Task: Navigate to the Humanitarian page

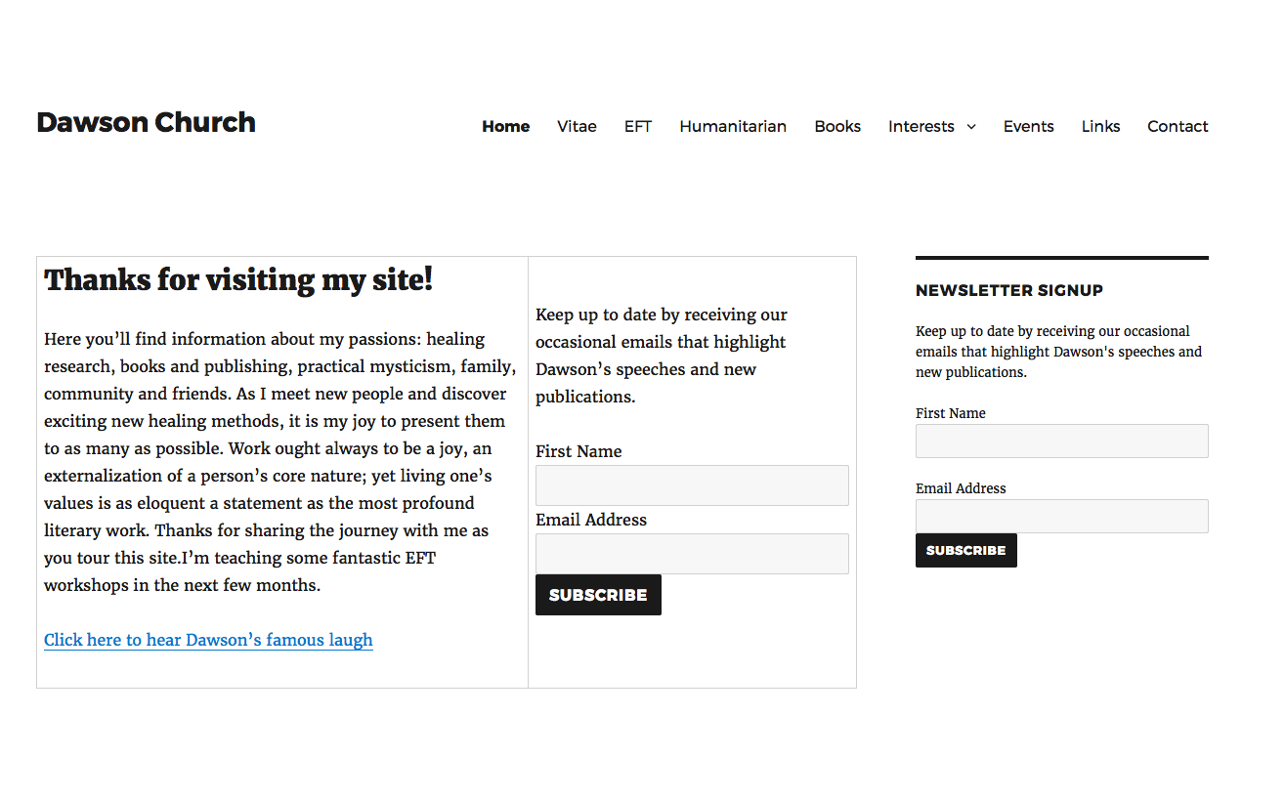Action: (x=733, y=127)
